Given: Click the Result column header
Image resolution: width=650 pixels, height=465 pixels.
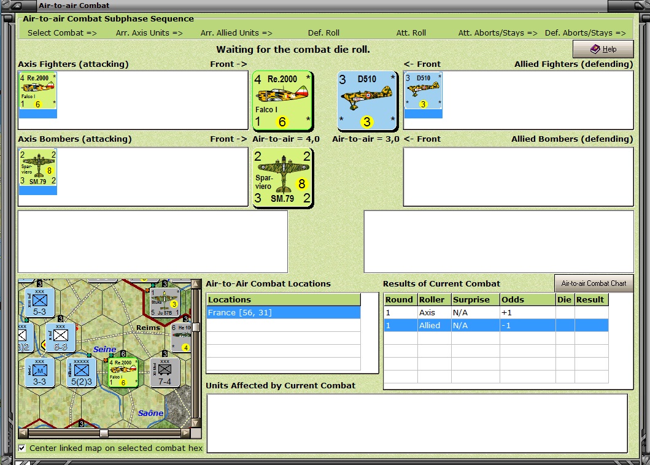Looking at the screenshot, I should pyautogui.click(x=592, y=299).
